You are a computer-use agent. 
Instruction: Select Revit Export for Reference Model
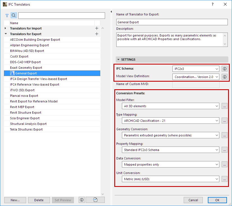coord(52,101)
